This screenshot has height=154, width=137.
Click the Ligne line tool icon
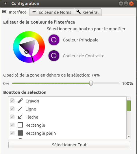20,109
